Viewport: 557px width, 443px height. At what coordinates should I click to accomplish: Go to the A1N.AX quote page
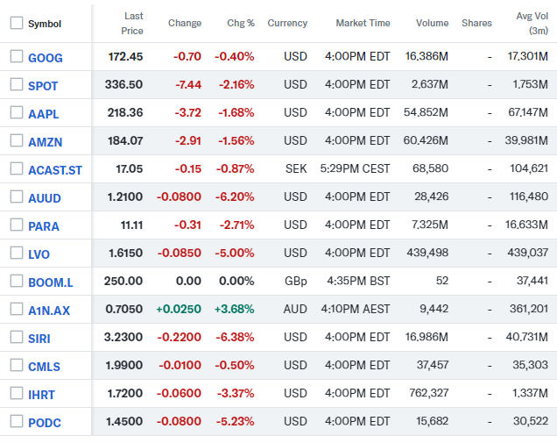[49, 311]
